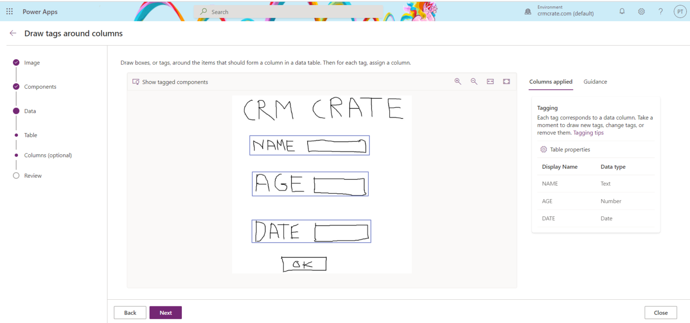Open the PT account menu
This screenshot has width=690, height=323.
click(x=680, y=11)
